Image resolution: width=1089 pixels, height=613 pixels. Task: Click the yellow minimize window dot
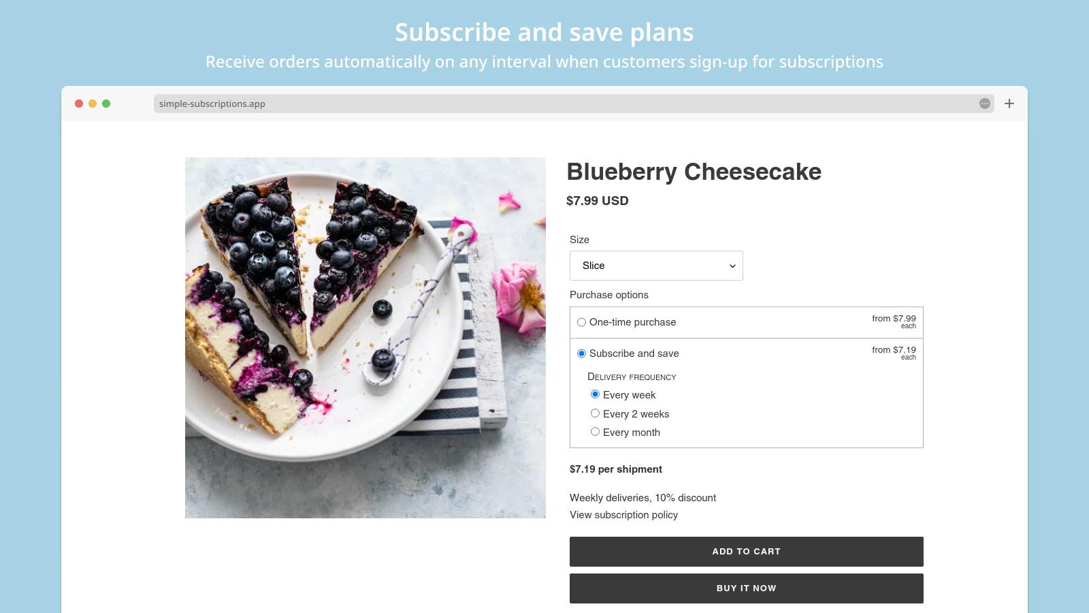(x=93, y=104)
